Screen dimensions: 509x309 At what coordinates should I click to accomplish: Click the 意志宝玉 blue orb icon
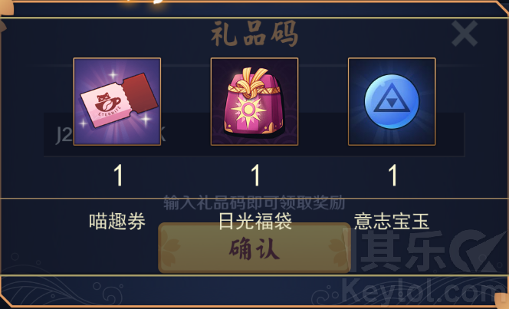392,101
